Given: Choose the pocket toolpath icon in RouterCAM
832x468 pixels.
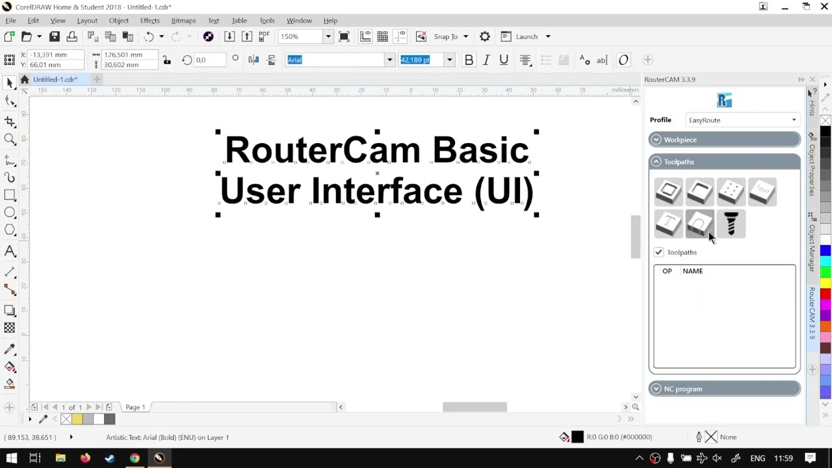Looking at the screenshot, I should tap(700, 192).
